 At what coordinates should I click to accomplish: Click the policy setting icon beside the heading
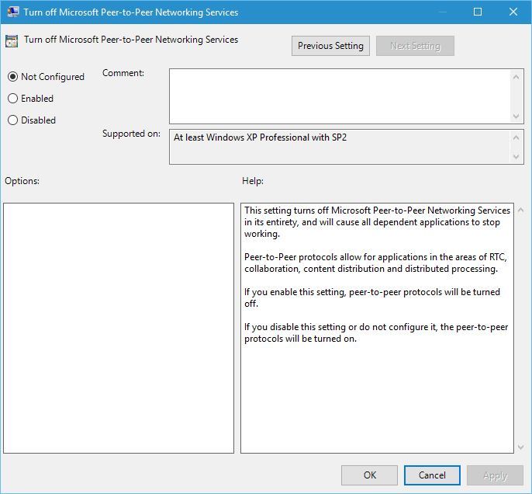[12, 40]
